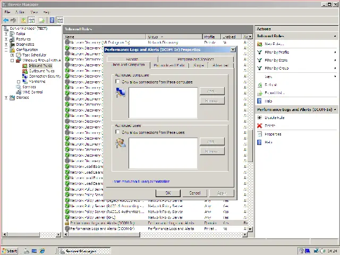340x255 pixels.
Task: Sort rules by Group column header
Action: (174, 37)
